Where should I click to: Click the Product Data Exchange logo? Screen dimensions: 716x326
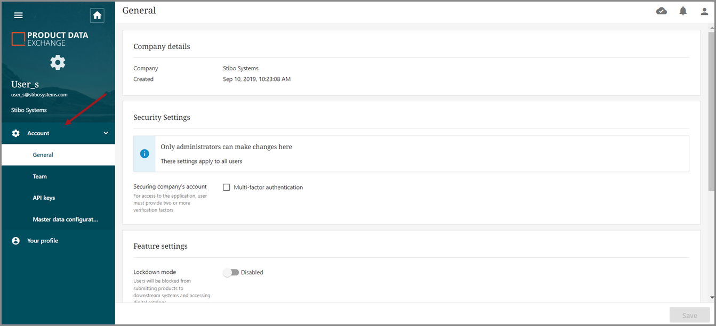[50, 39]
